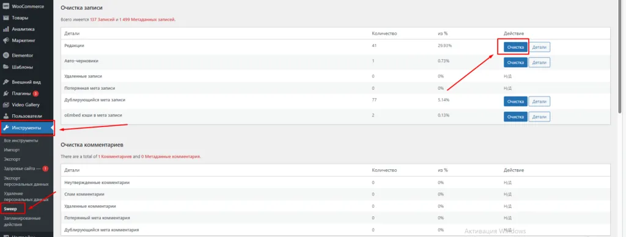Click the 29.93% value for Редакции
Image resolution: width=626 pixels, height=237 pixels.
pos(445,45)
